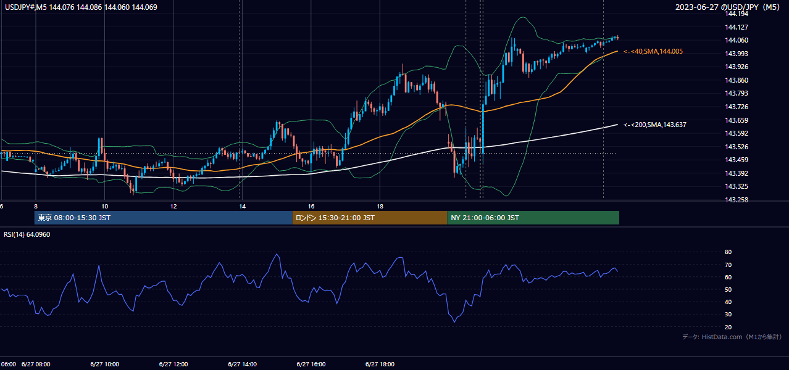The image size is (789, 370).
Task: Click price axis value 143.592
Action: [x=736, y=133]
